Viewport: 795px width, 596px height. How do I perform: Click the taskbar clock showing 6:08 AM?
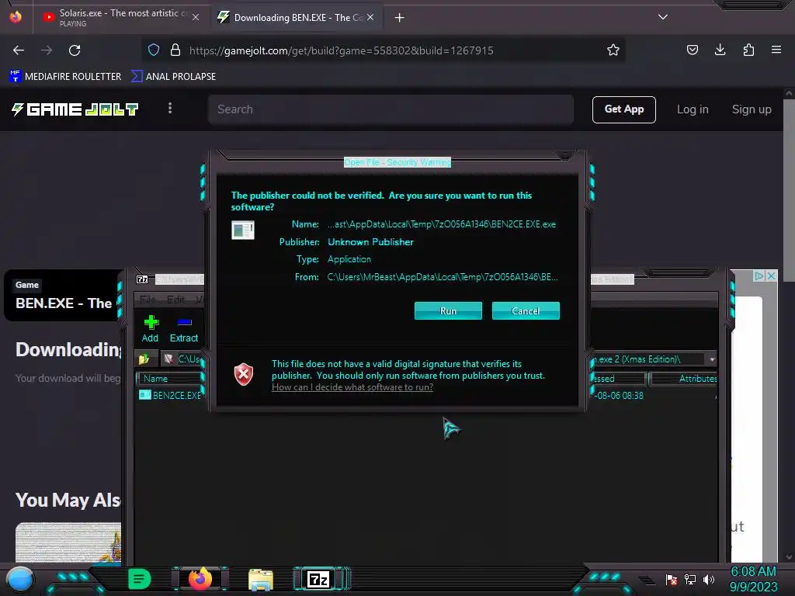pyautogui.click(x=753, y=579)
